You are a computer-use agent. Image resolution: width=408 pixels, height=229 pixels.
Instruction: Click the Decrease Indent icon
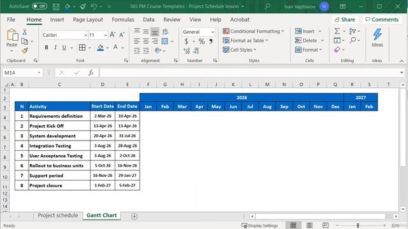pyautogui.click(x=137, y=51)
